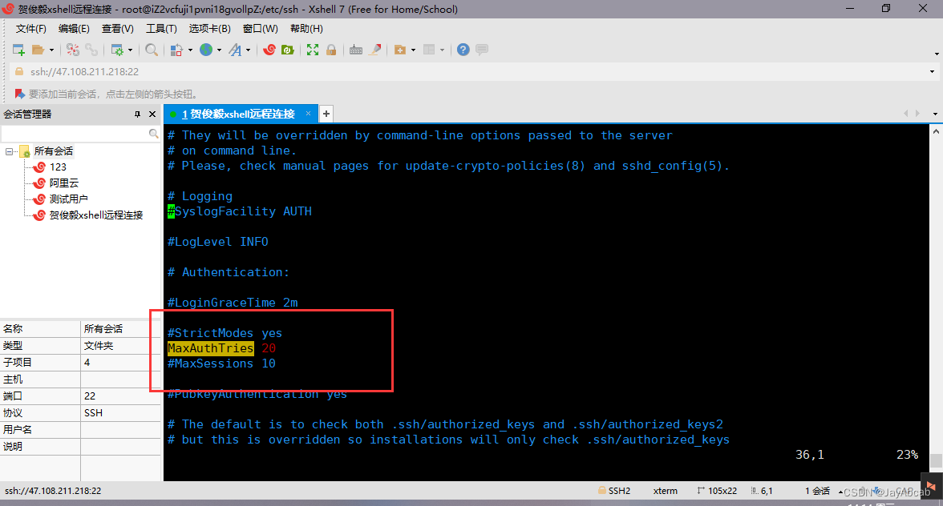This screenshot has width=943, height=506.
Task: Expand the pane layout dropdown arrow
Action: click(442, 50)
